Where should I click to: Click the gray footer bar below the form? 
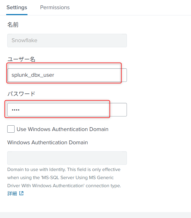click(95, 215)
